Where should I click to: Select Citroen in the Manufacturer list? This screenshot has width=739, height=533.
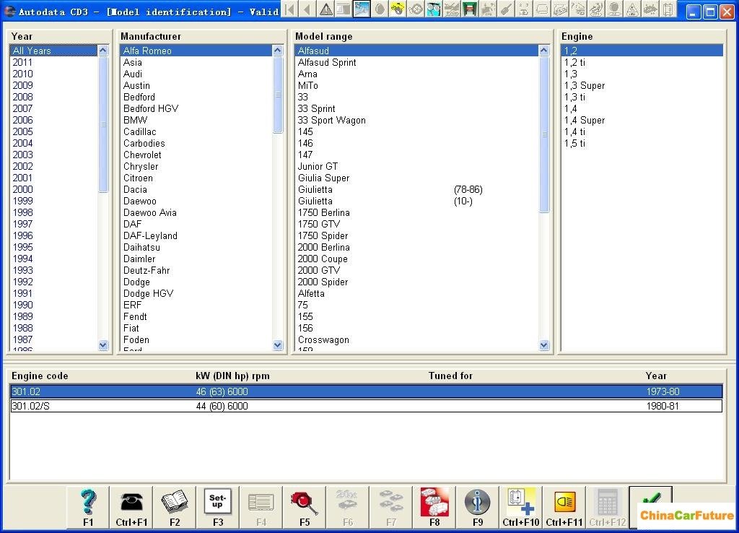196,178
